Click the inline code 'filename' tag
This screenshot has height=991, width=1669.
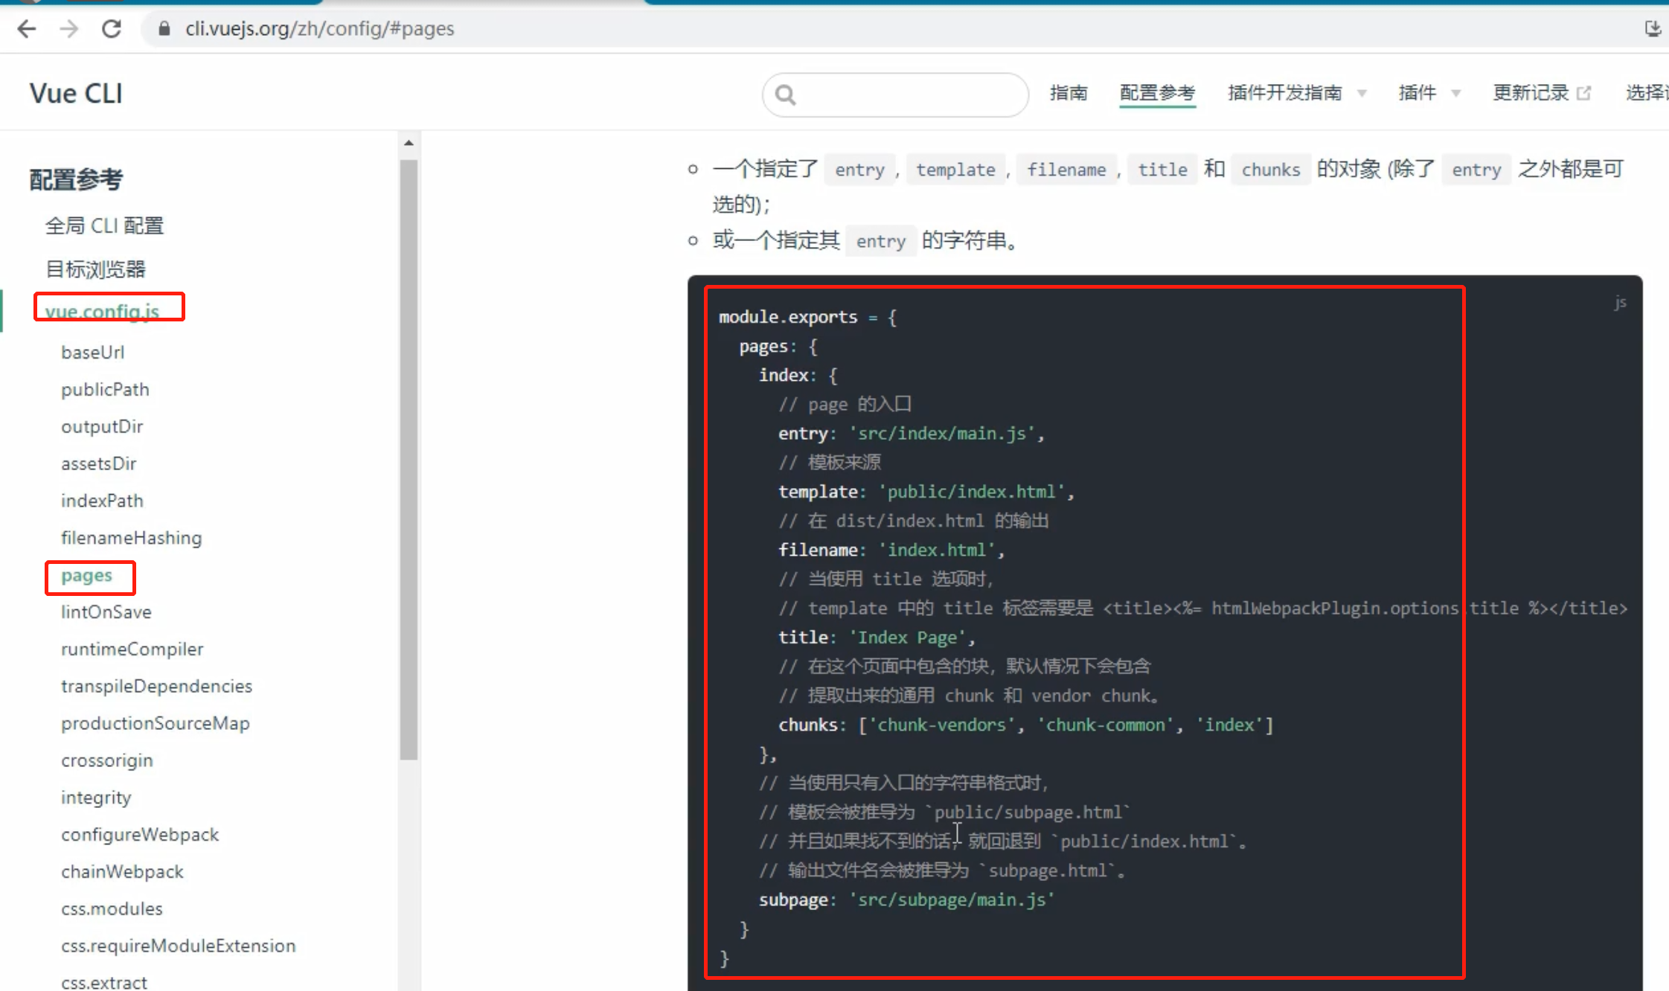(x=1066, y=170)
